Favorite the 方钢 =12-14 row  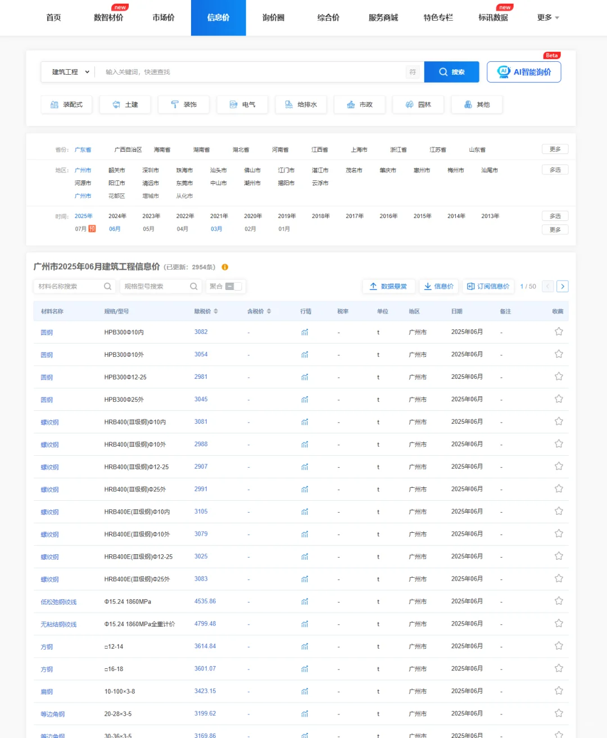559,646
